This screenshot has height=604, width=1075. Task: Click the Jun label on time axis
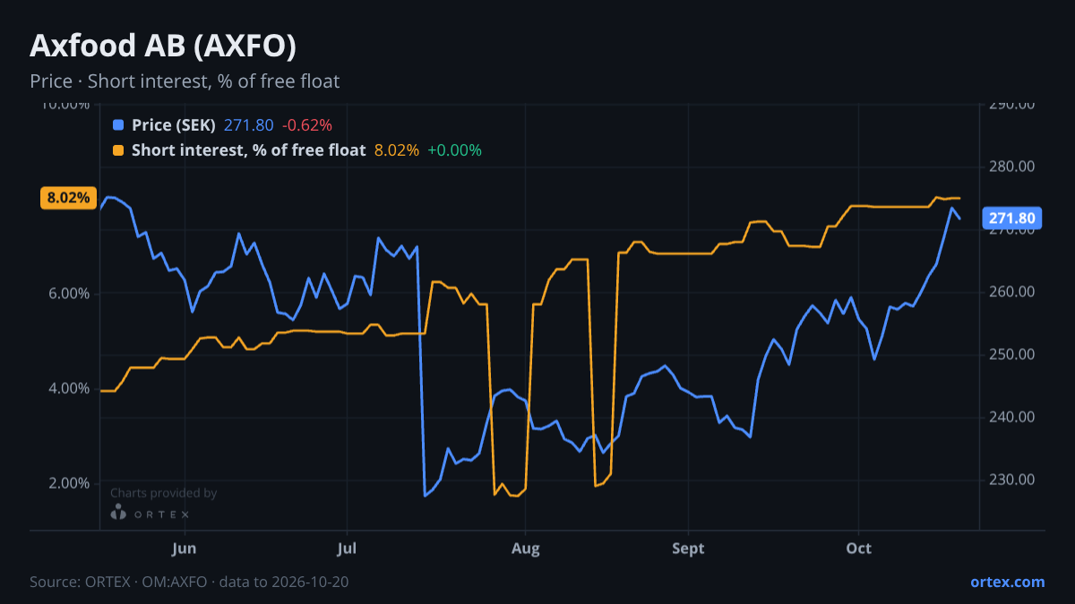click(184, 549)
